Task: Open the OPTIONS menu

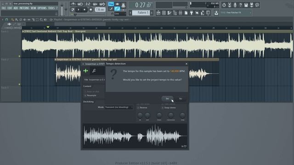Action: tap(42, 8)
